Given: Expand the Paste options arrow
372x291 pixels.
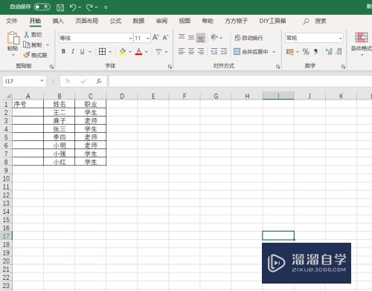Looking at the screenshot, I should pyautogui.click(x=13, y=55).
